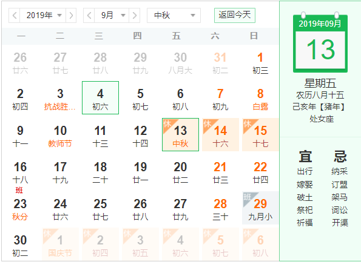Click 词讼 in the 忌 list

[x=340, y=210]
